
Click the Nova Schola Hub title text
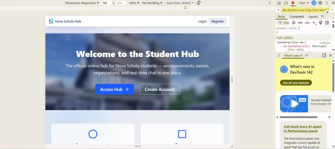point(68,21)
